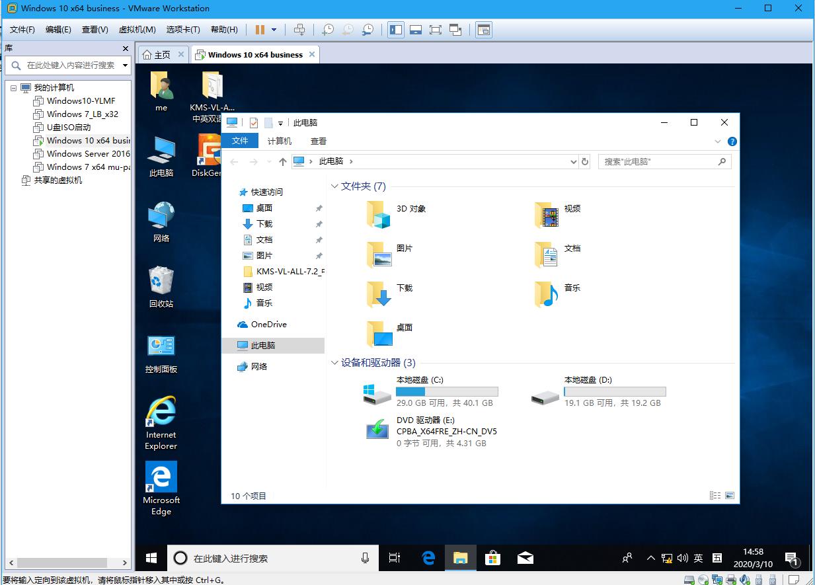Take a snapshot of this virtual machine
This screenshot has width=815, height=585.
[x=327, y=29]
